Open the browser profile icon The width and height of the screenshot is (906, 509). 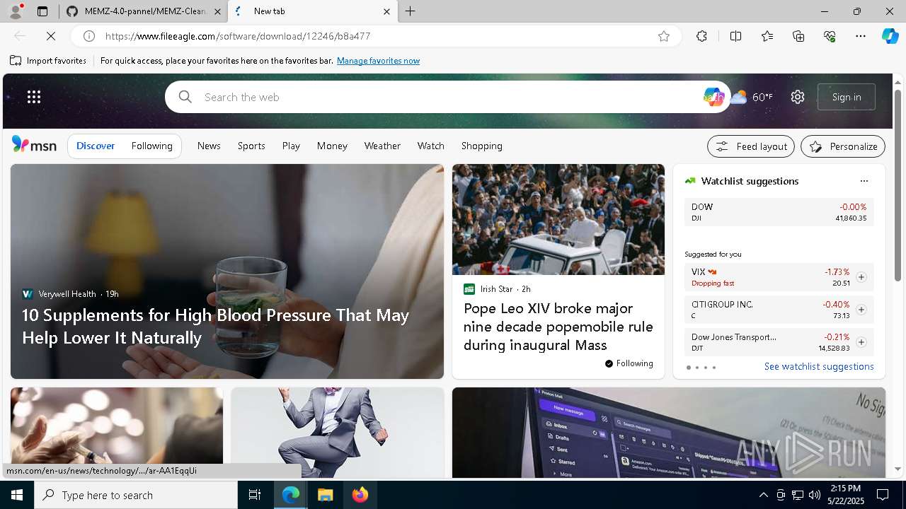(x=15, y=11)
